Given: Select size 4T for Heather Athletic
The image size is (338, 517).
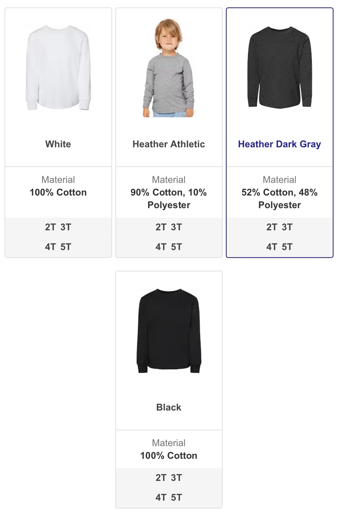Looking at the screenshot, I should [x=161, y=247].
